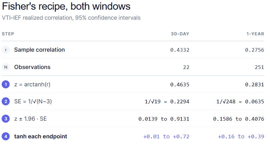Select the 1-YEAR column header
270x146 pixels.
click(255, 34)
